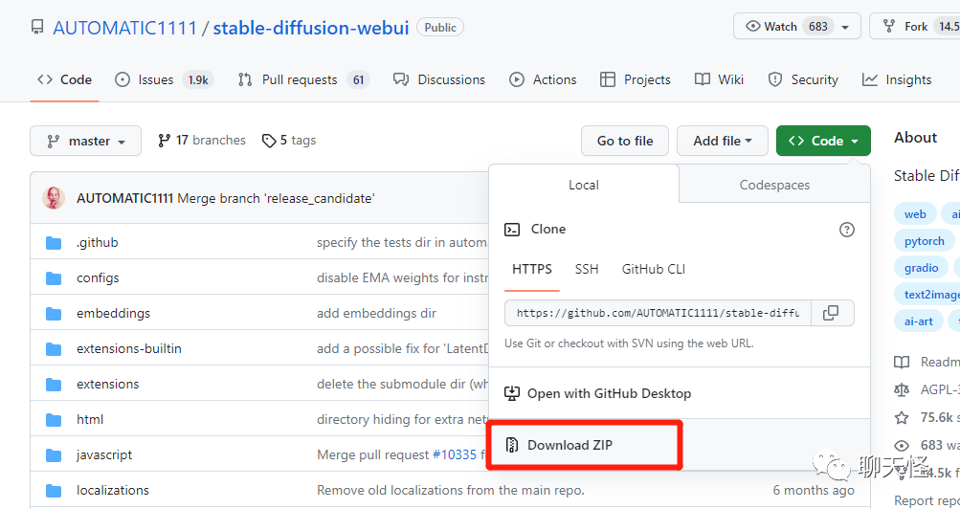Switch to the Codespaces tab

pos(774,184)
